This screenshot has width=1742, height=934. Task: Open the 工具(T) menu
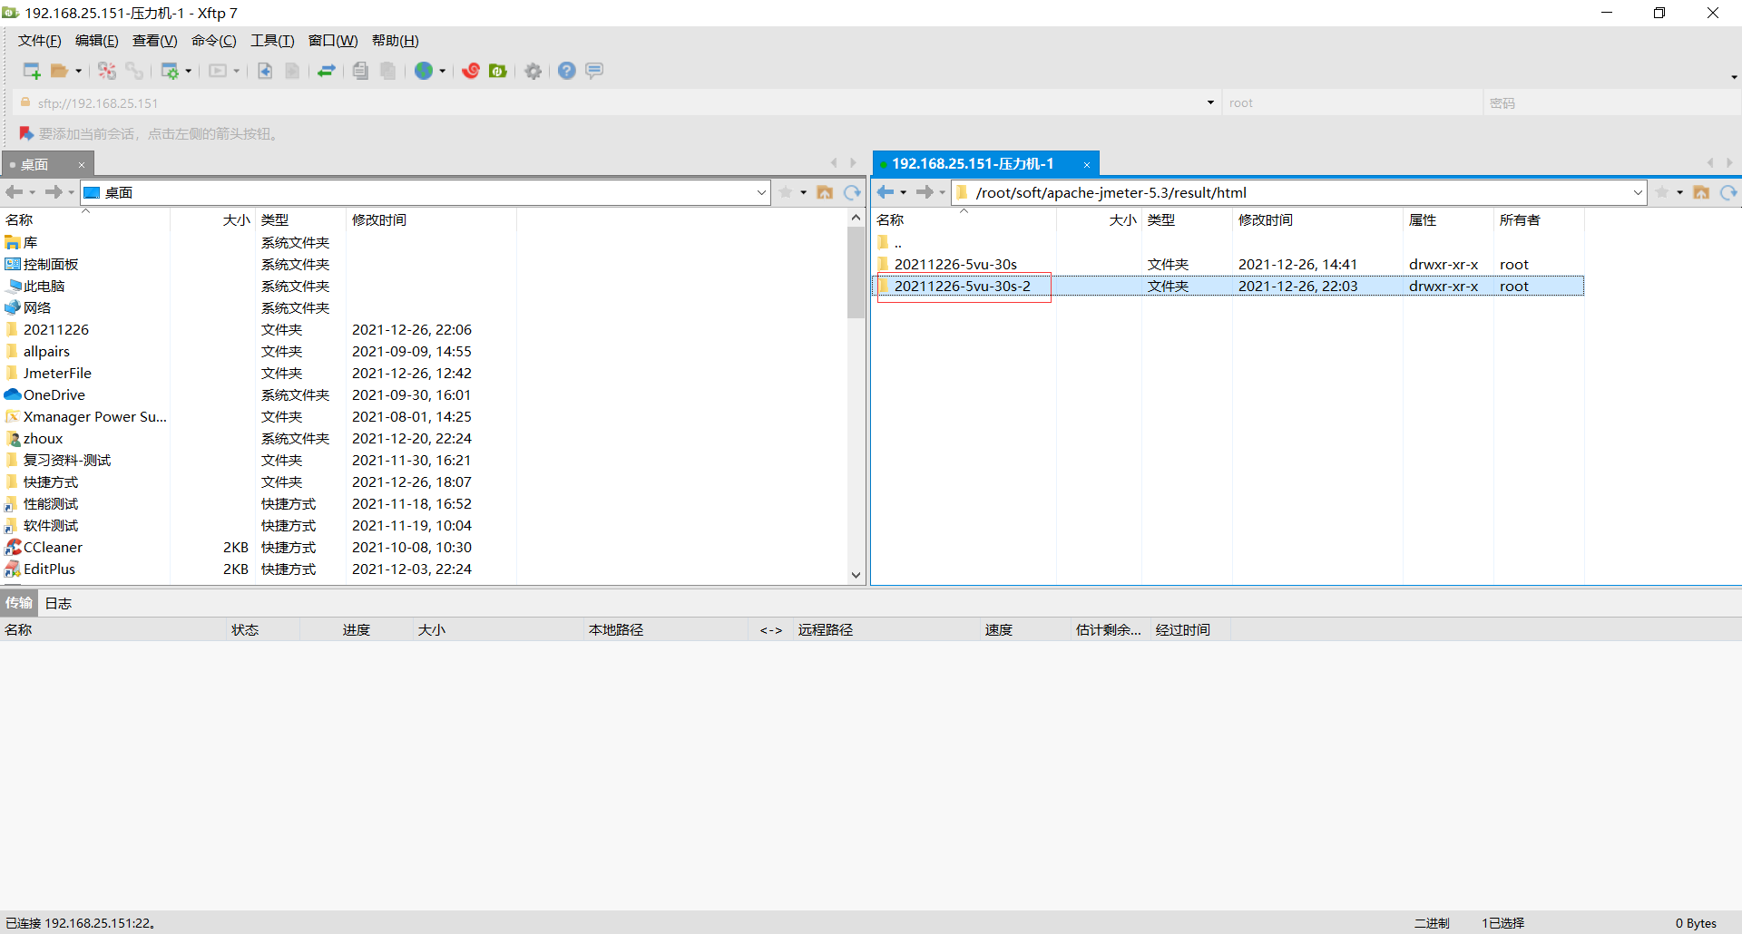tap(272, 41)
